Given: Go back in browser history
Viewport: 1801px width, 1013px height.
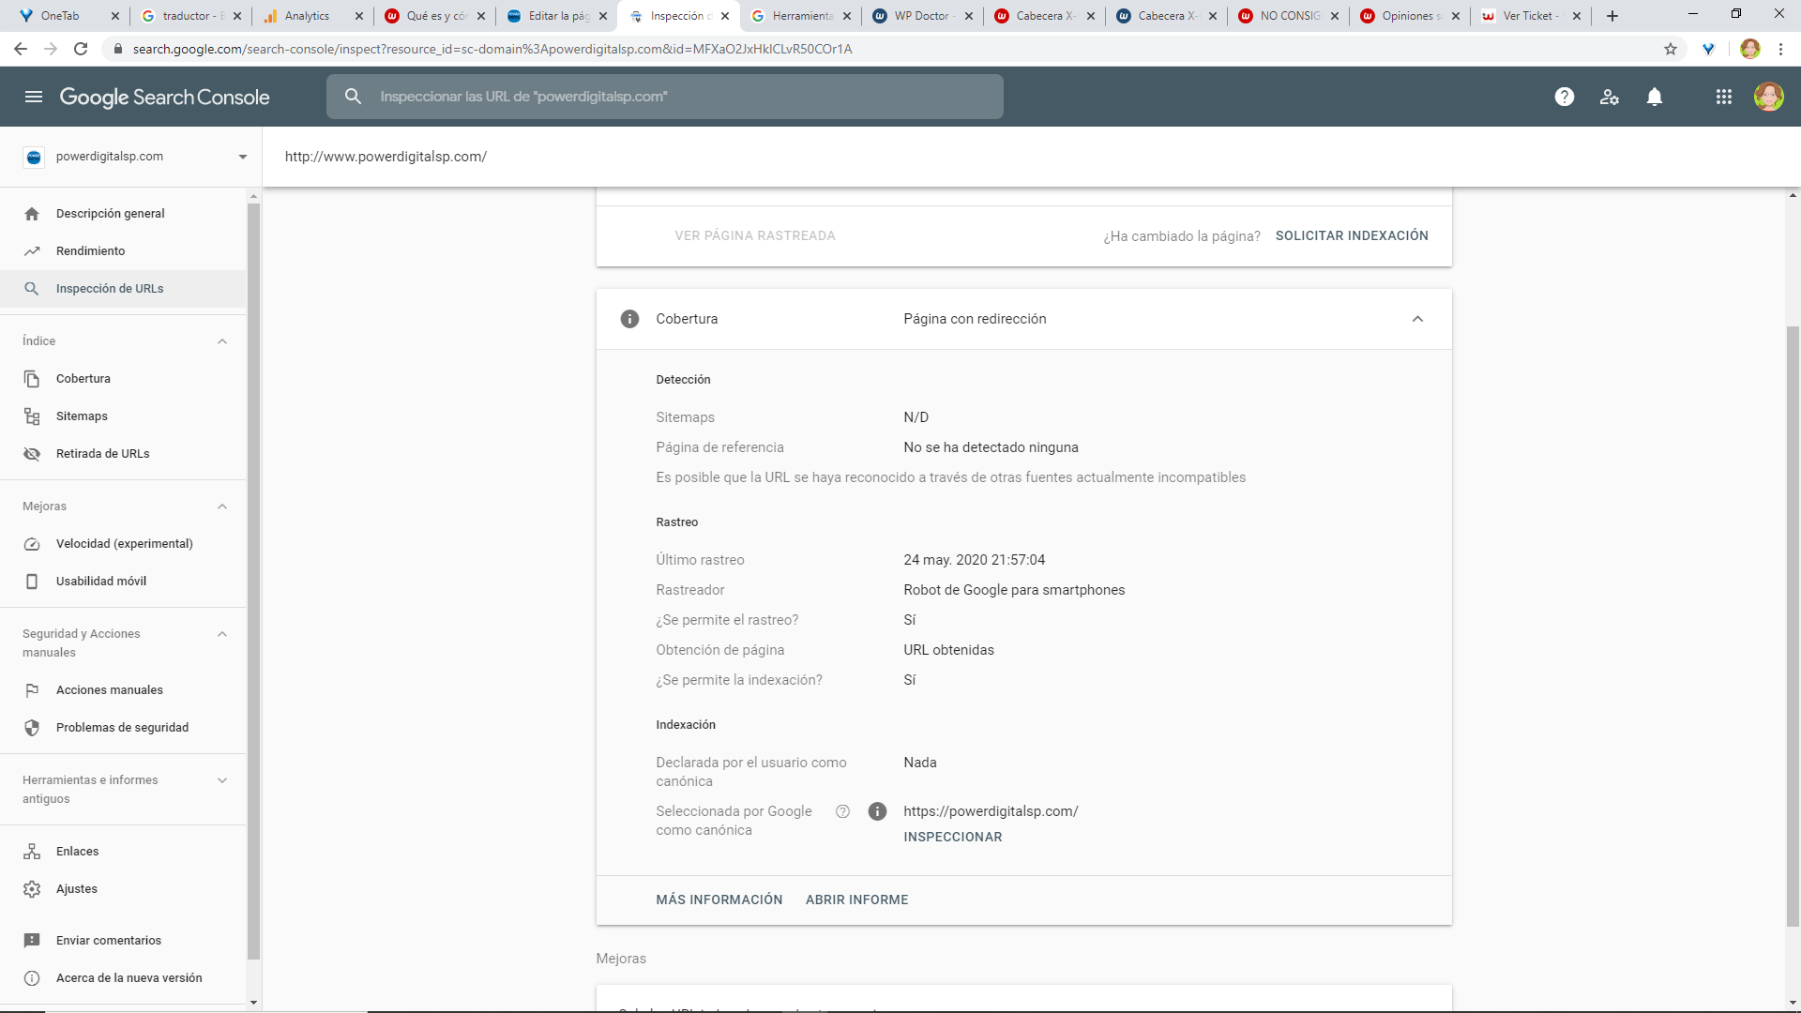Looking at the screenshot, I should 21,49.
